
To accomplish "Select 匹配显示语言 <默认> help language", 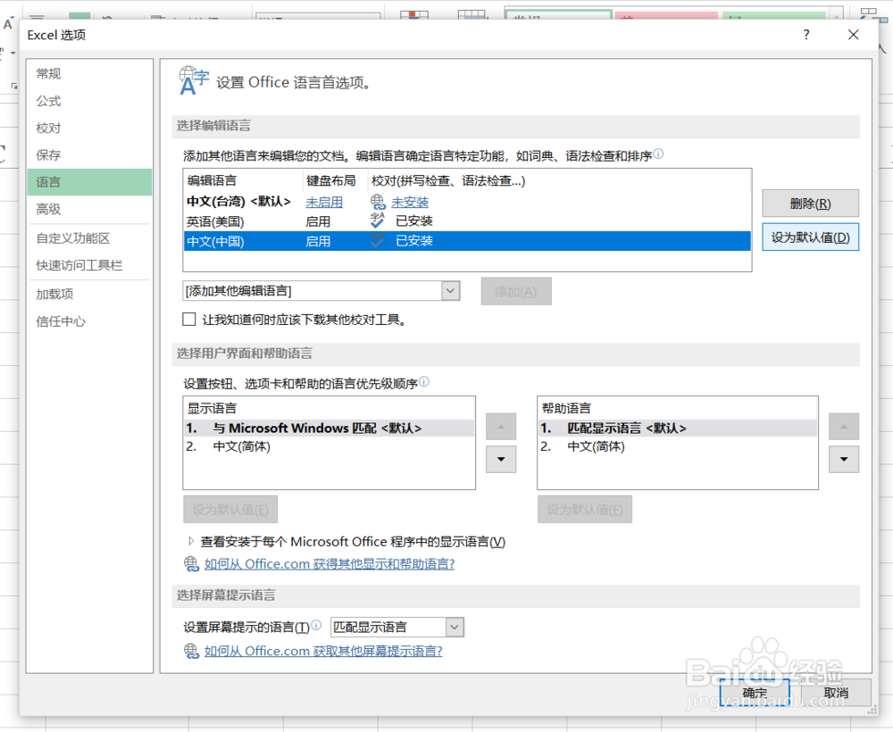I will click(678, 428).
